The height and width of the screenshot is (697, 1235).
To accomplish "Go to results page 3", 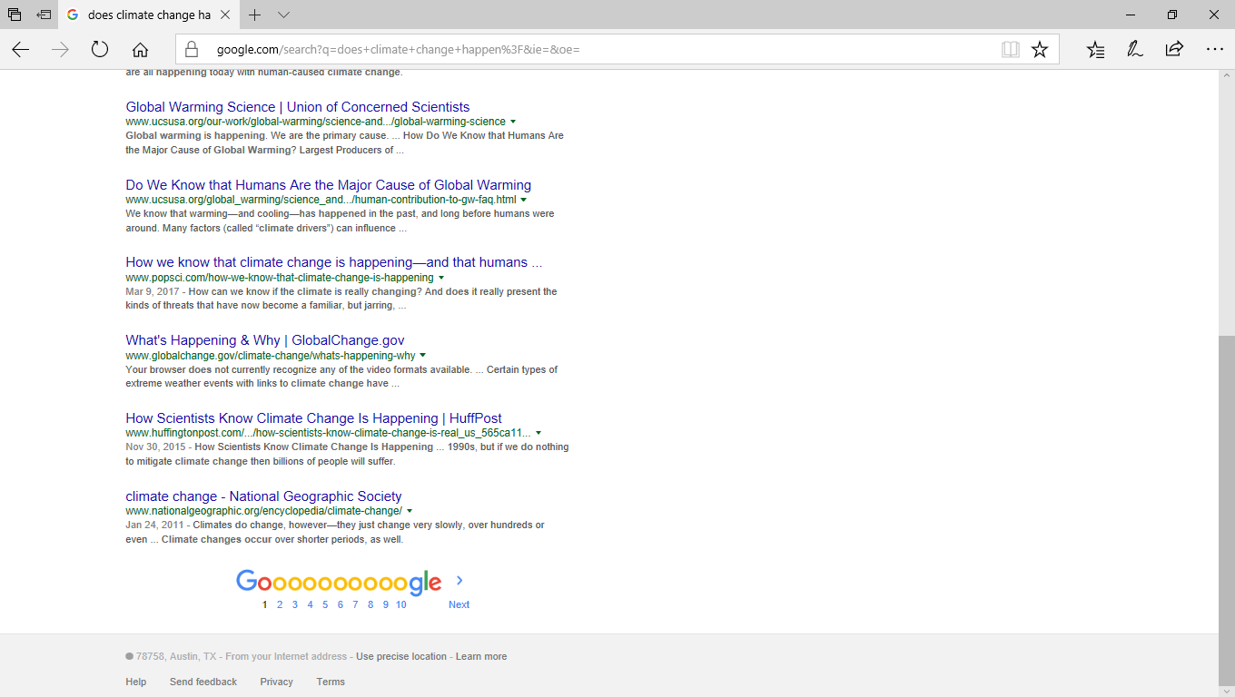I will (295, 604).
